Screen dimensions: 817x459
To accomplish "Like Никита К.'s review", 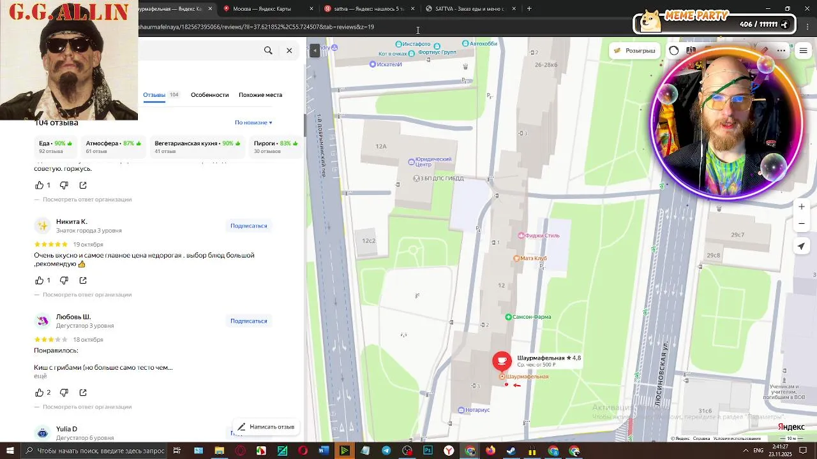I will pos(40,280).
